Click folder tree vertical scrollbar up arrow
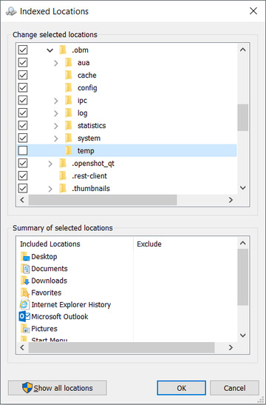Image resolution: width=266 pixels, height=405 pixels. point(243,50)
